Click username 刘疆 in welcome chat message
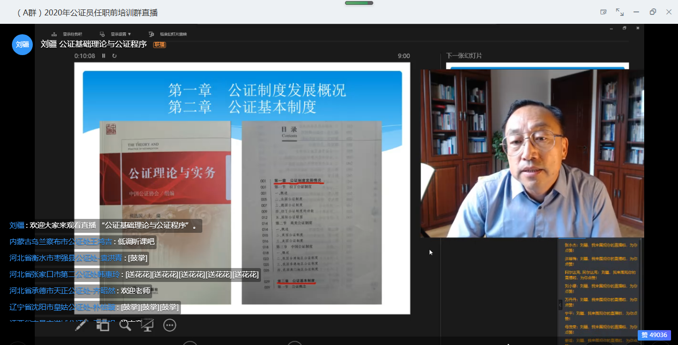The height and width of the screenshot is (345, 678). [16, 225]
